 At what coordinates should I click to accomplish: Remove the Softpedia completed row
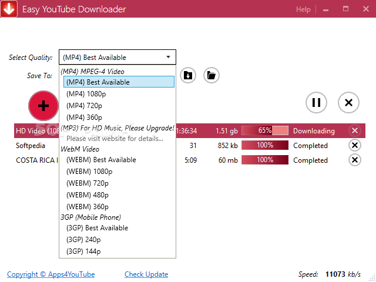coord(355,145)
